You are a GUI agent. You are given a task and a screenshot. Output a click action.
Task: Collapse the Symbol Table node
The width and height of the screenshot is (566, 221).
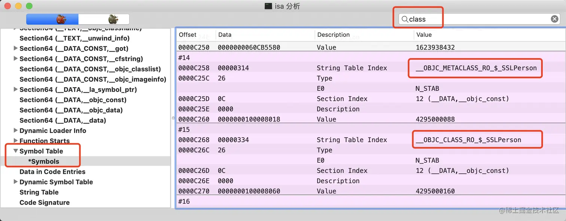(15, 151)
